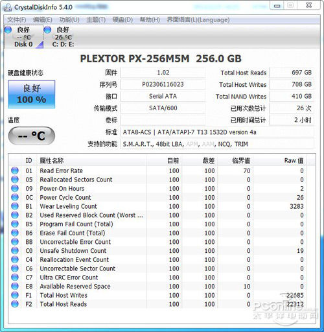The image size is (324, 332).
Task: Click the 硬盘健康状态 label
Action: [25, 73]
